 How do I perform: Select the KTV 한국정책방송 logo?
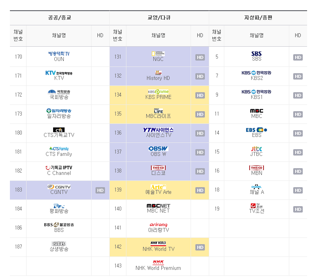coord(59,73)
